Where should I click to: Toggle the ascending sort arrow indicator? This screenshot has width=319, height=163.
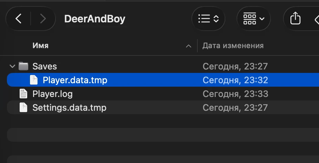[x=188, y=46]
